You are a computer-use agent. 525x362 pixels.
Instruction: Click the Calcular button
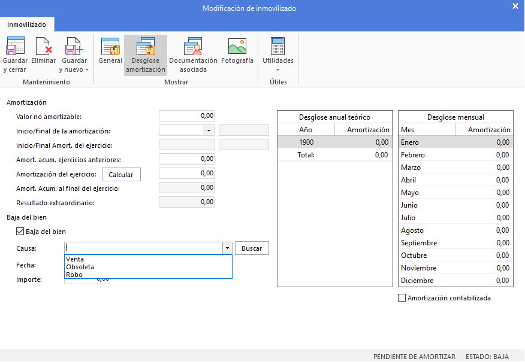pos(121,175)
